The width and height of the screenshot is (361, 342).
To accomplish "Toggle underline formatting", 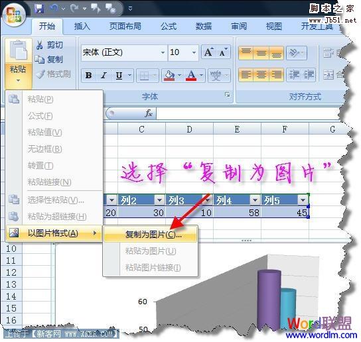I will coord(119,75).
